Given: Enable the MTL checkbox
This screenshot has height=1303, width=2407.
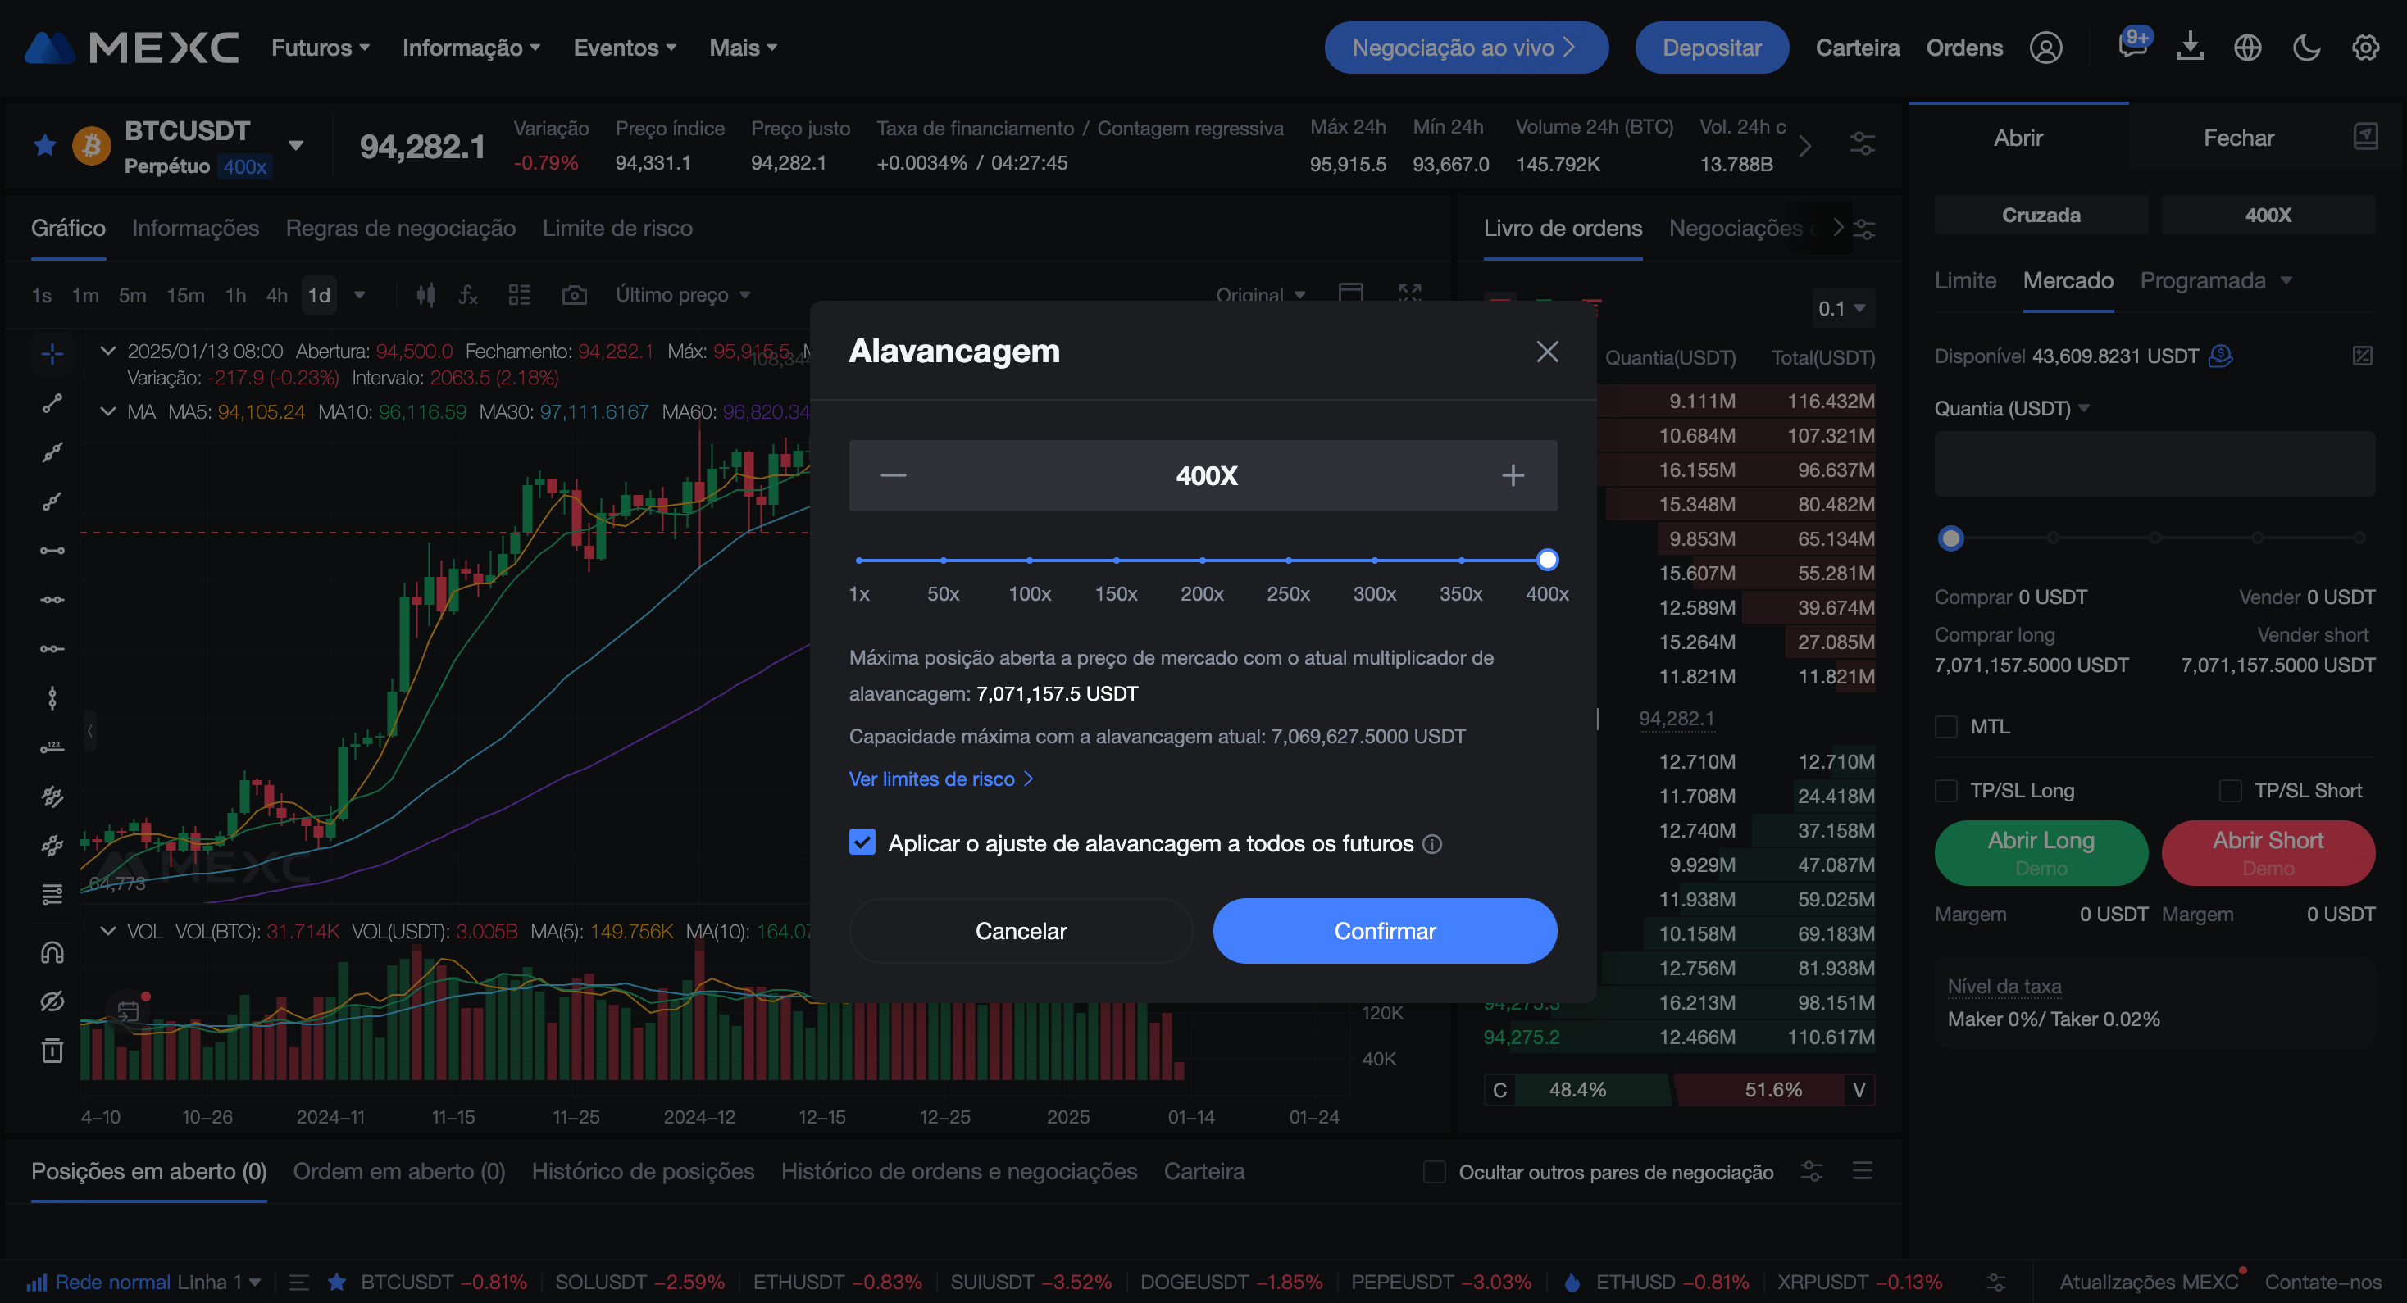Looking at the screenshot, I should [x=1946, y=727].
